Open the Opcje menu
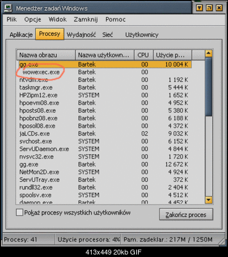Image resolution: width=228 pixels, height=257 pixels. click(33, 20)
